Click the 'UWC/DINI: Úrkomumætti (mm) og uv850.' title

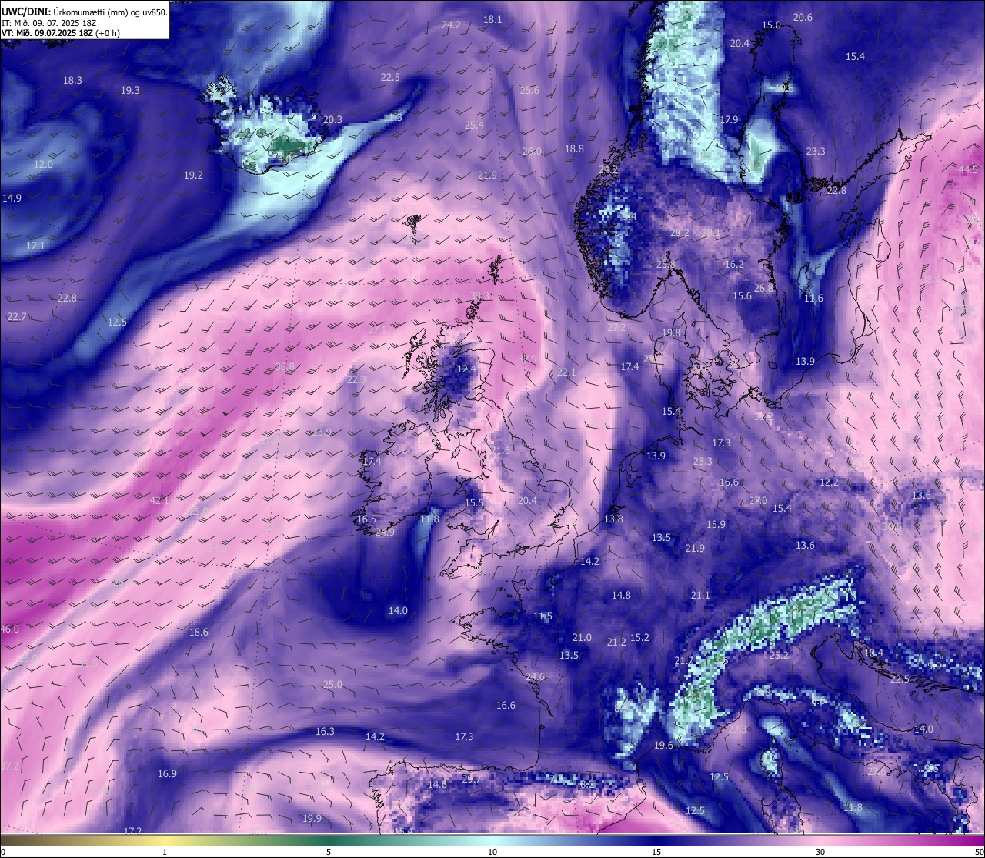point(85,12)
